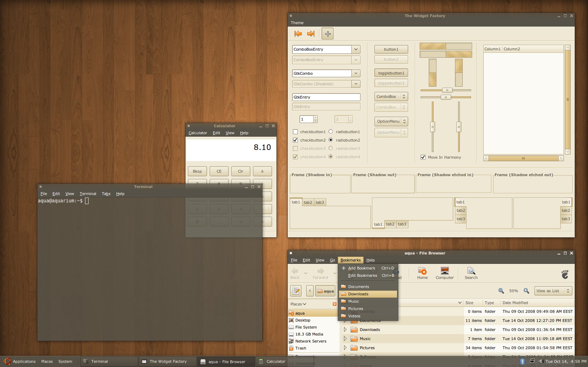Open Computer from File Browser toolbar

[x=444, y=273]
